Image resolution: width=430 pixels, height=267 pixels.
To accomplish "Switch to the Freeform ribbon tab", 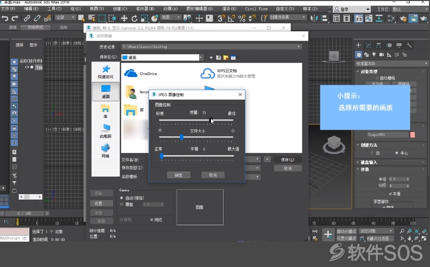I will (36, 27).
